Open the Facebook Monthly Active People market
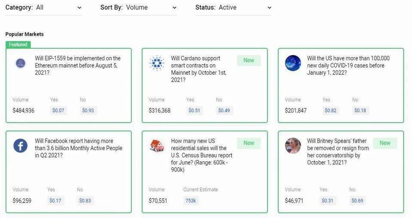 (x=79, y=148)
